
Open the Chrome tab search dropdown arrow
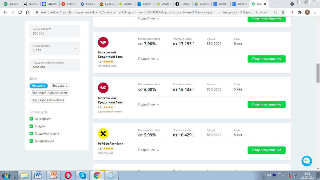click(x=292, y=4)
